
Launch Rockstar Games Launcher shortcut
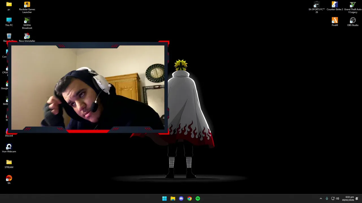tap(27, 7)
